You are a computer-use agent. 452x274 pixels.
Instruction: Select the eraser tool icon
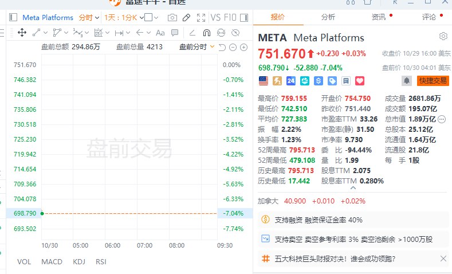tap(192, 33)
